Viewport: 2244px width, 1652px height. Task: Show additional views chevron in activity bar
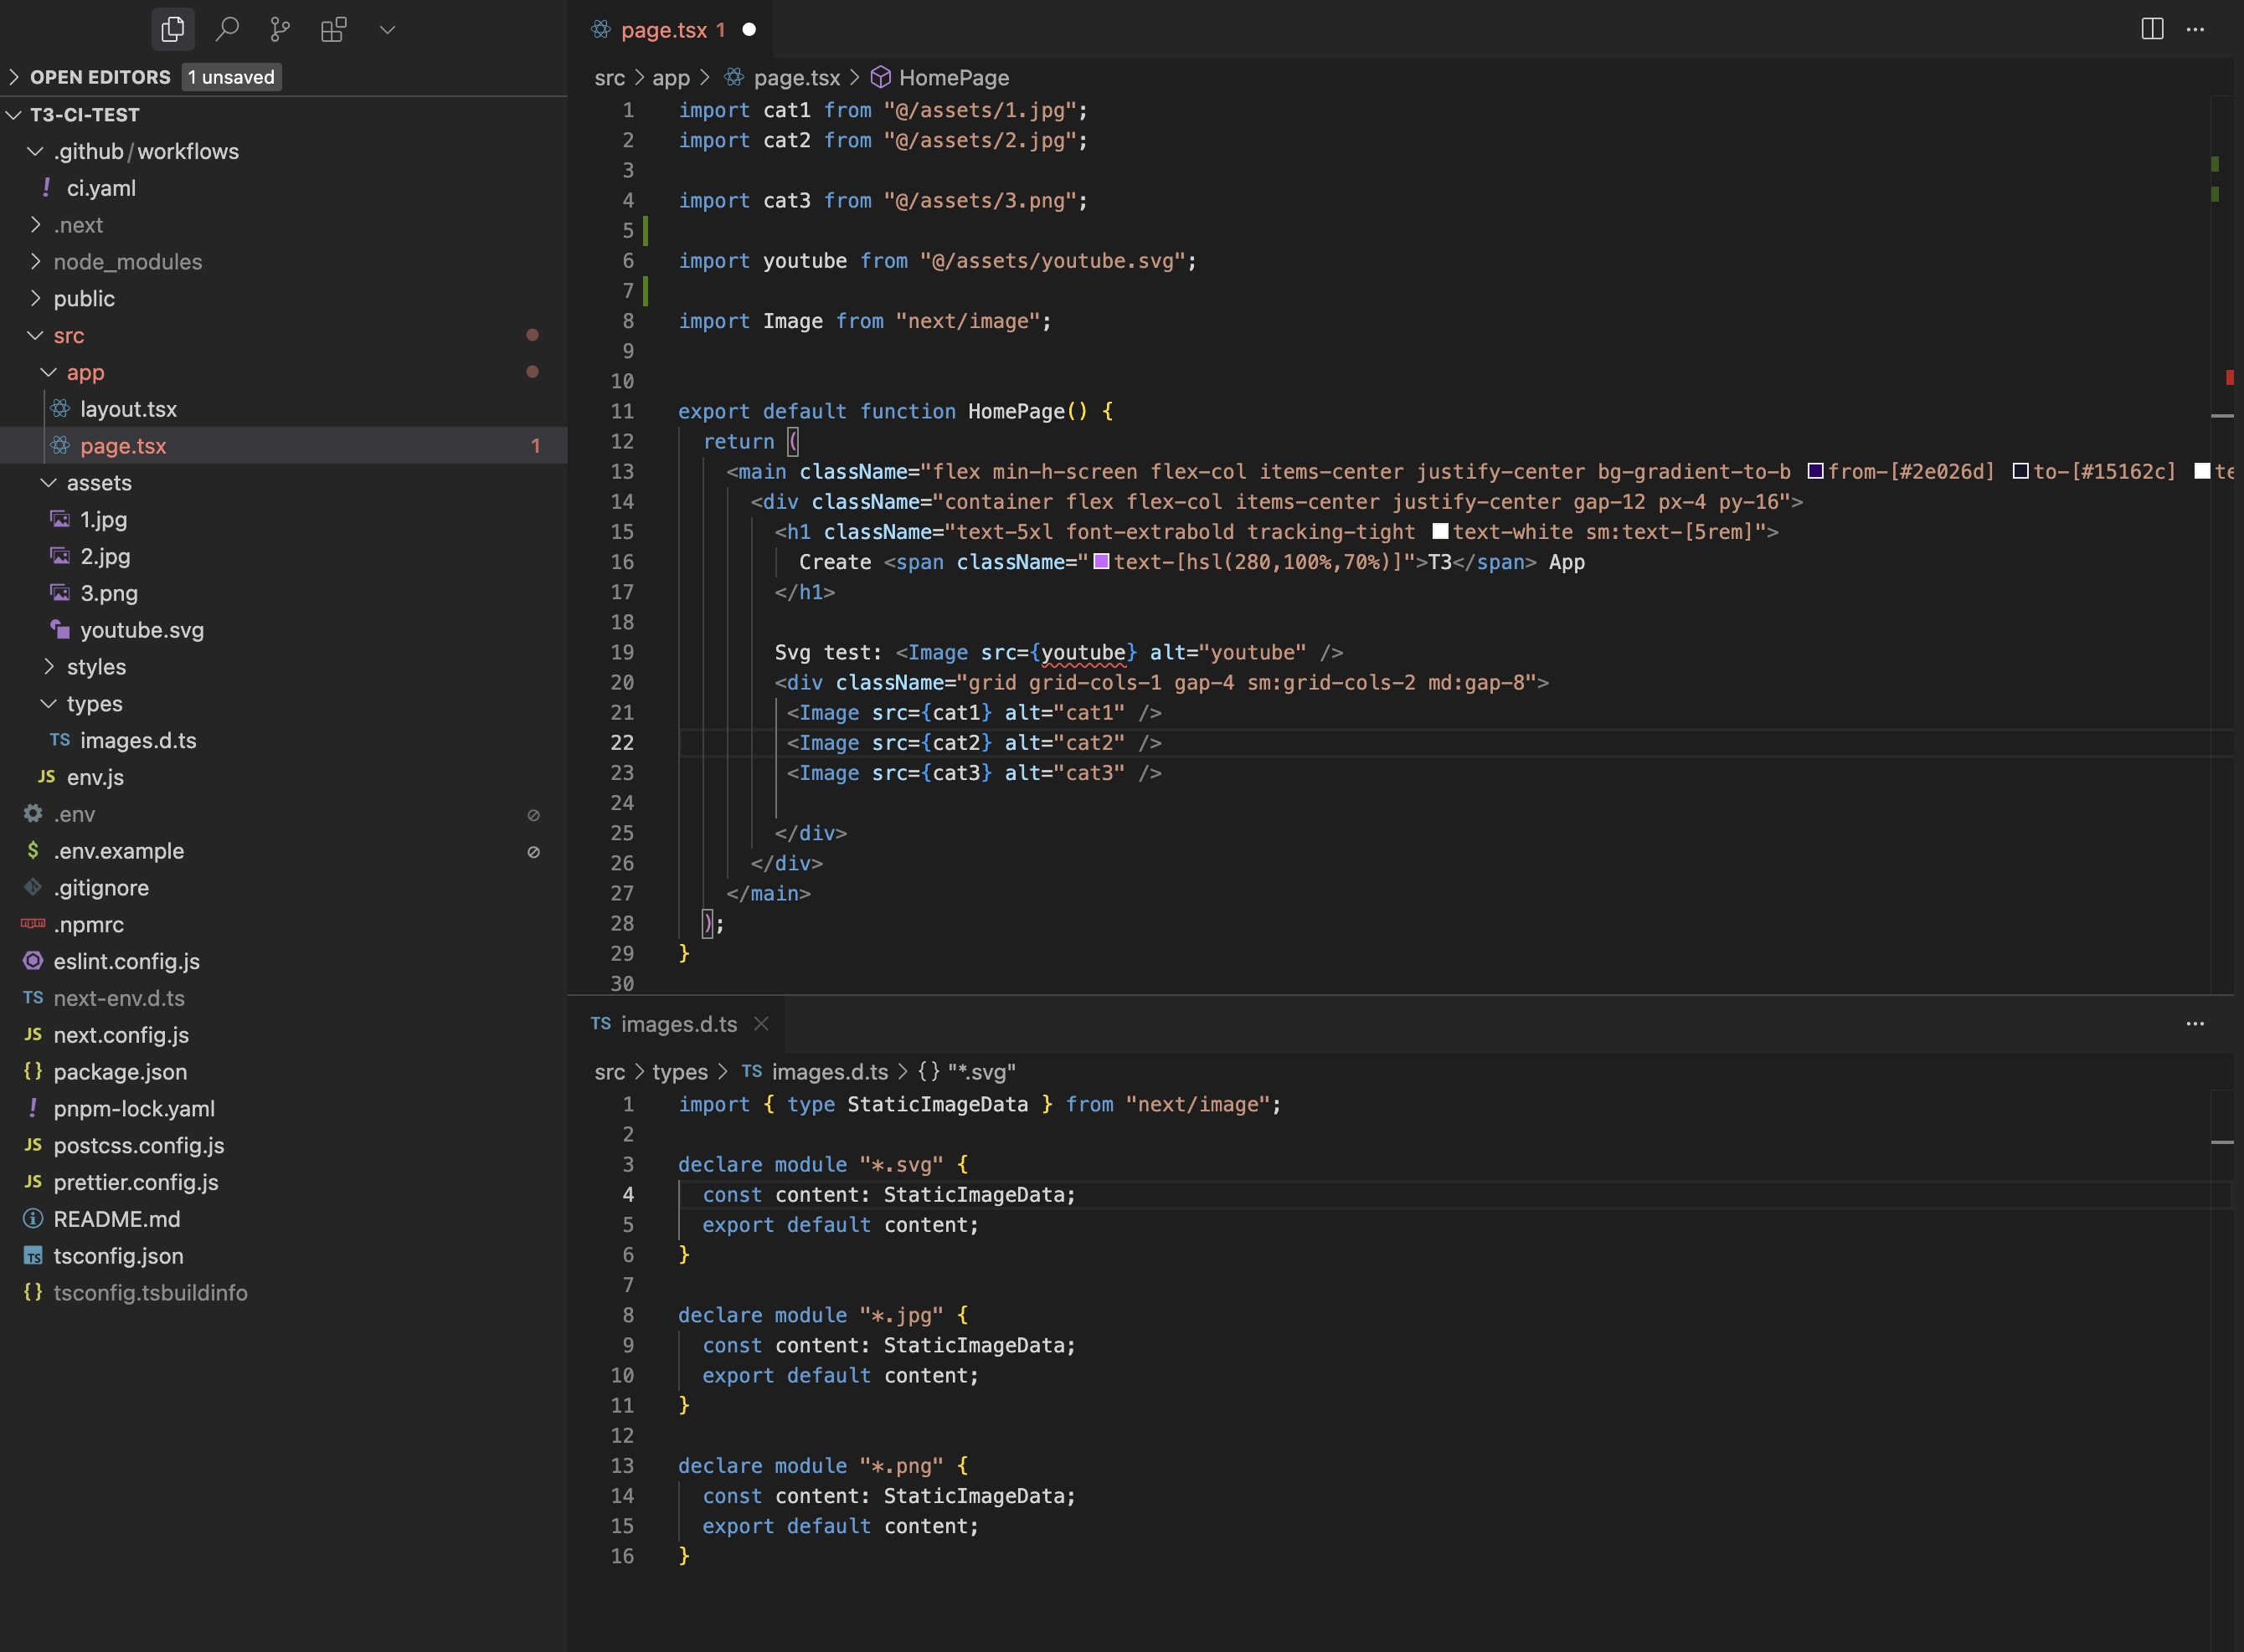click(x=387, y=29)
